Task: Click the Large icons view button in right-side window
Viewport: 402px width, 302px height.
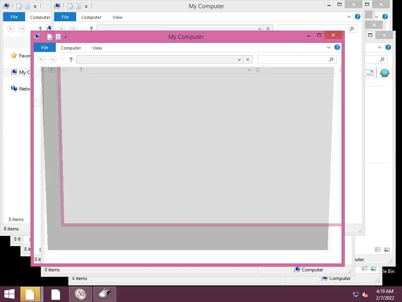Action: click(387, 250)
